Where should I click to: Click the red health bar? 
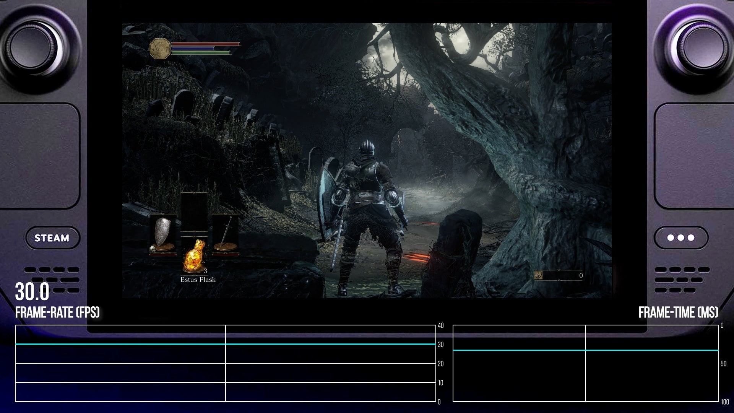pos(205,44)
